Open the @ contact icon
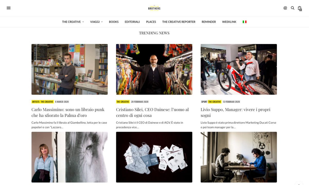 click(x=285, y=8)
